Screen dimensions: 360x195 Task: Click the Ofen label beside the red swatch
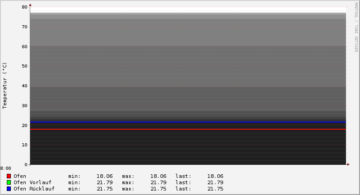[x=20, y=176]
